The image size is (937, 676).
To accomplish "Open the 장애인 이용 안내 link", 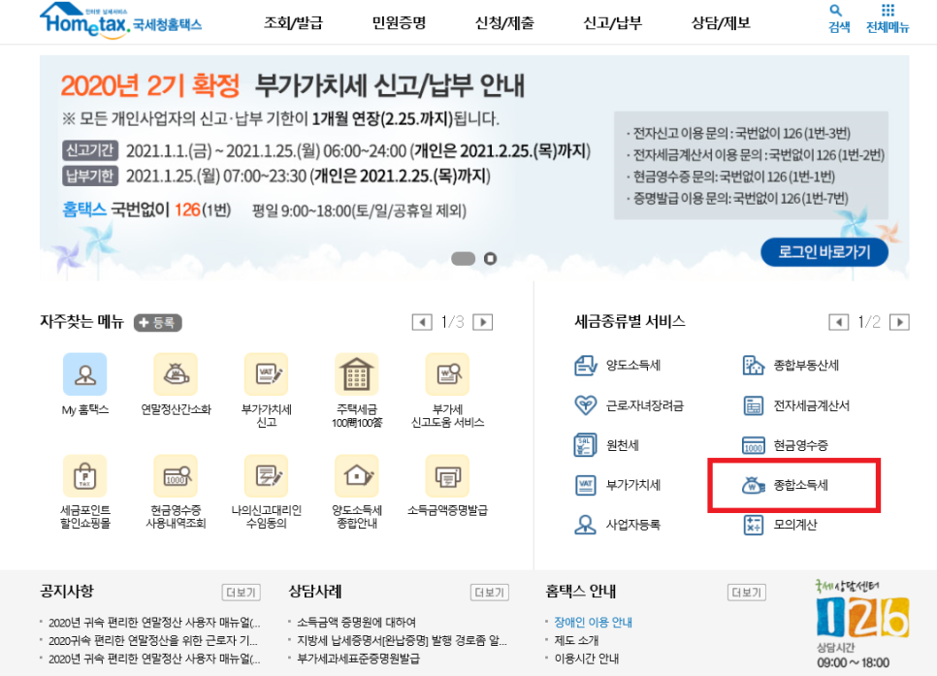I will (x=593, y=623).
